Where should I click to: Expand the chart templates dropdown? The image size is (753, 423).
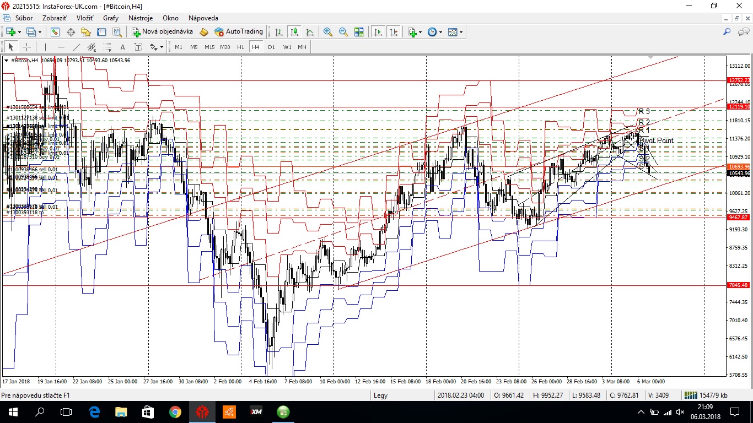pos(461,32)
